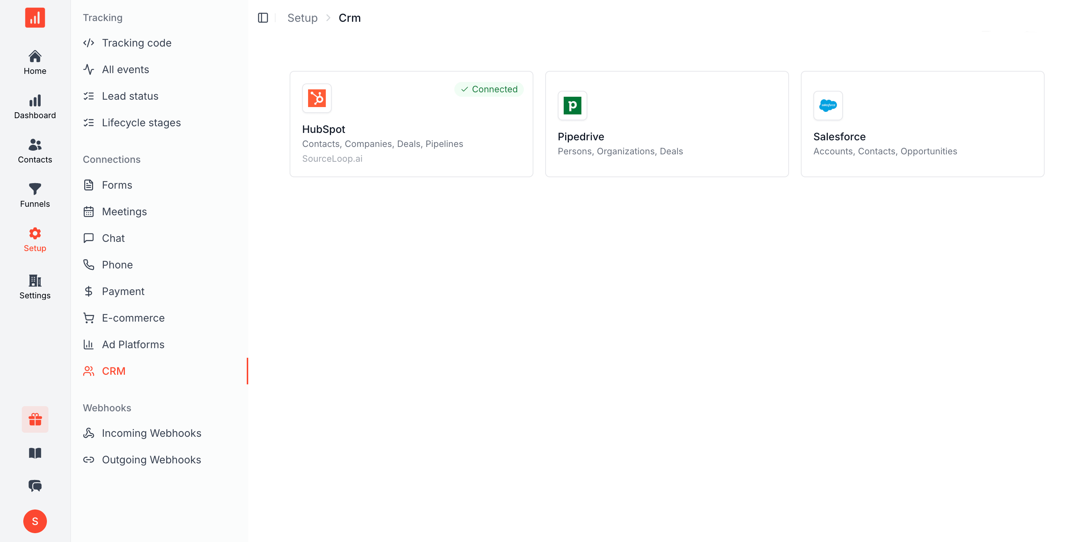The width and height of the screenshot is (1086, 542).
Task: Click the Forms document icon
Action: 89,185
